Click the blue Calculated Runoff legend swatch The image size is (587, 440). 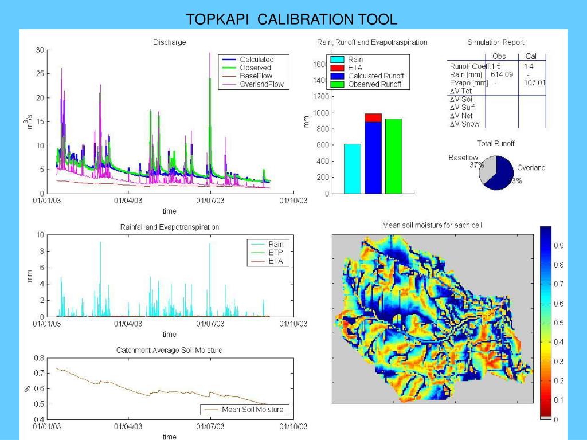point(337,76)
